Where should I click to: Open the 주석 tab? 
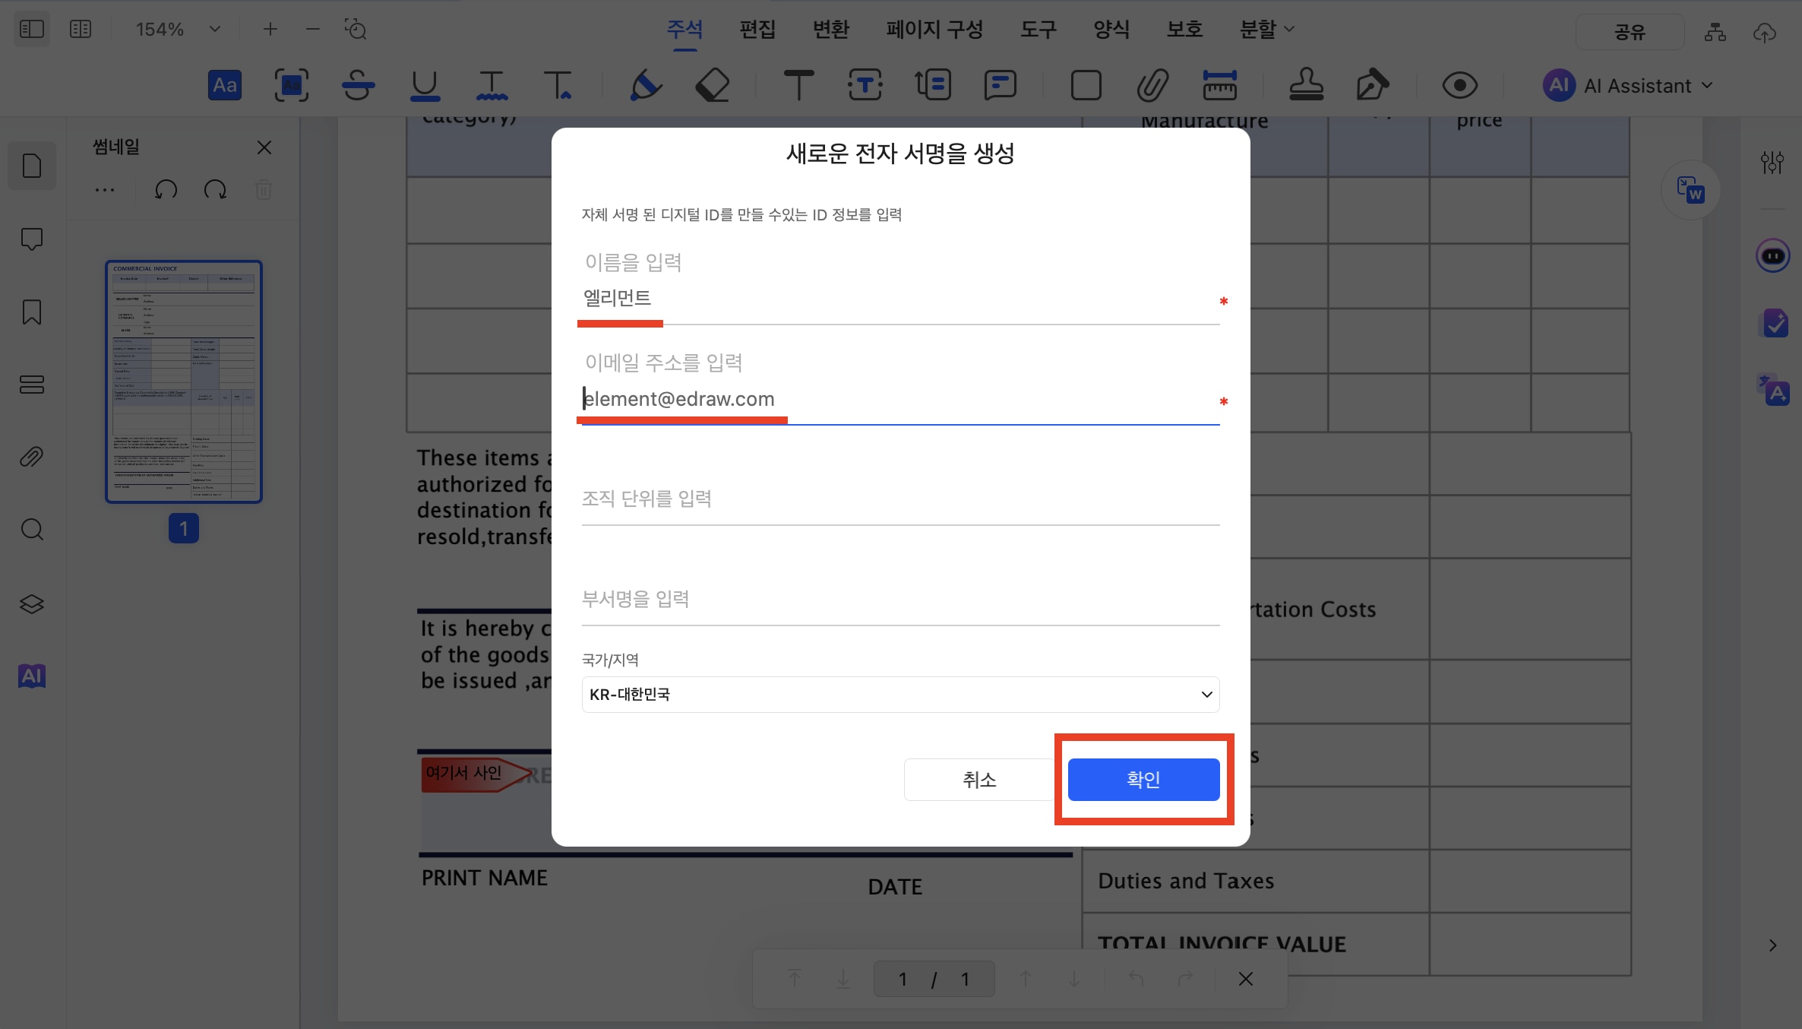(684, 30)
